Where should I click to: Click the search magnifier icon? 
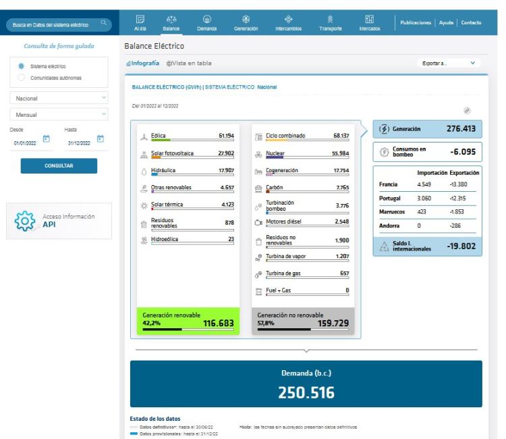(103, 24)
